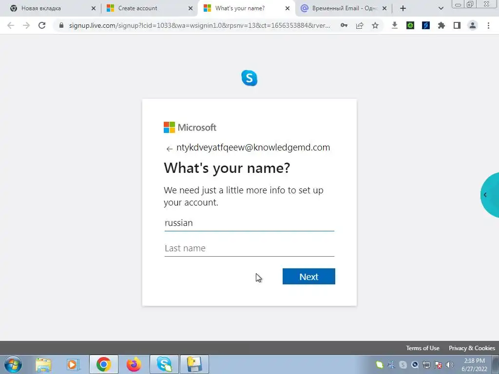499x374 pixels.
Task: Close the Временный Email tab
Action: coord(384,8)
